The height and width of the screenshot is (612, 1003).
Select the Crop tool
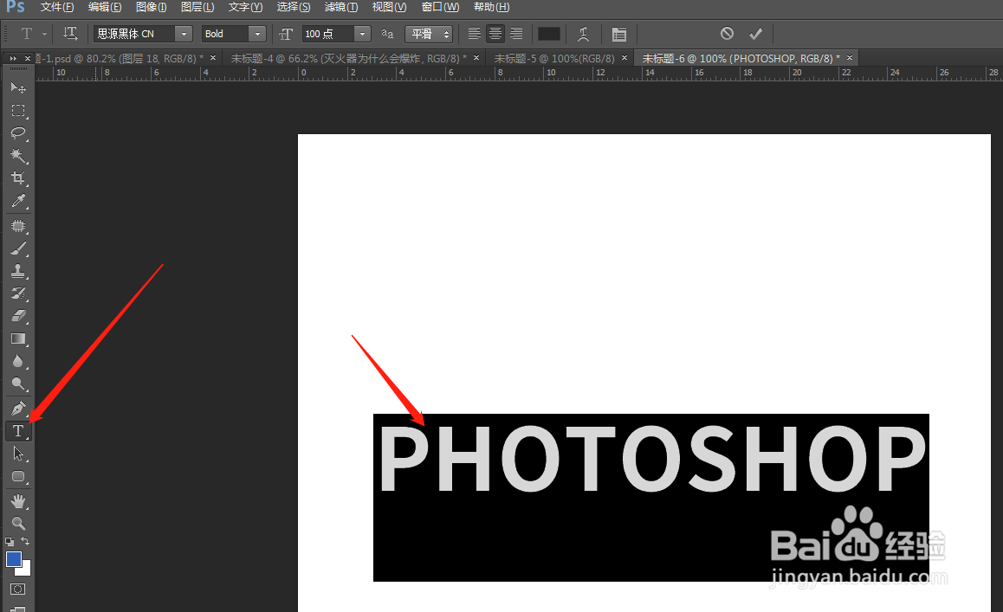tap(18, 177)
